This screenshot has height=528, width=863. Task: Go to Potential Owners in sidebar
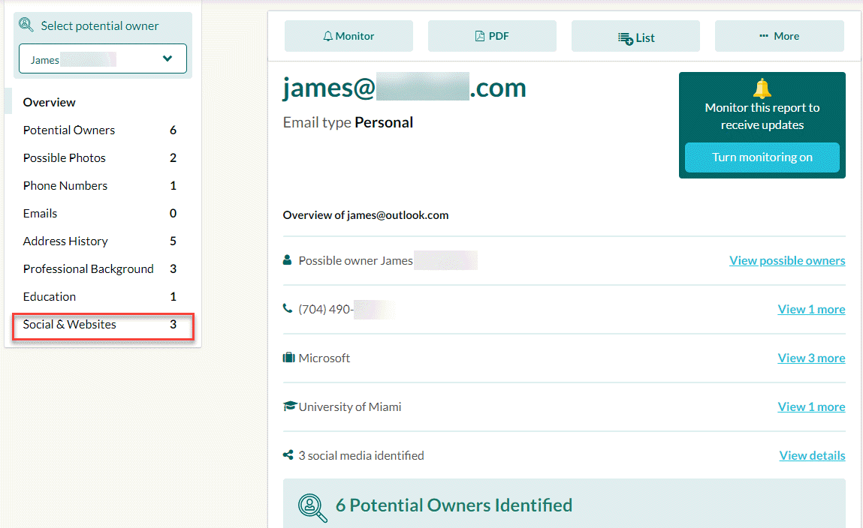coord(100,130)
